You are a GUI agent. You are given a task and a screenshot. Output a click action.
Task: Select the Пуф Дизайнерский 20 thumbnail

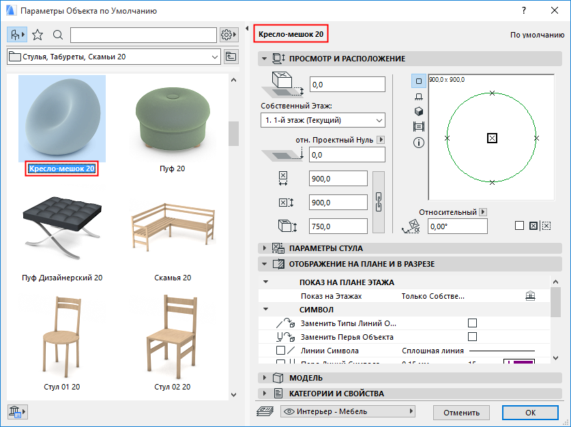coord(62,228)
